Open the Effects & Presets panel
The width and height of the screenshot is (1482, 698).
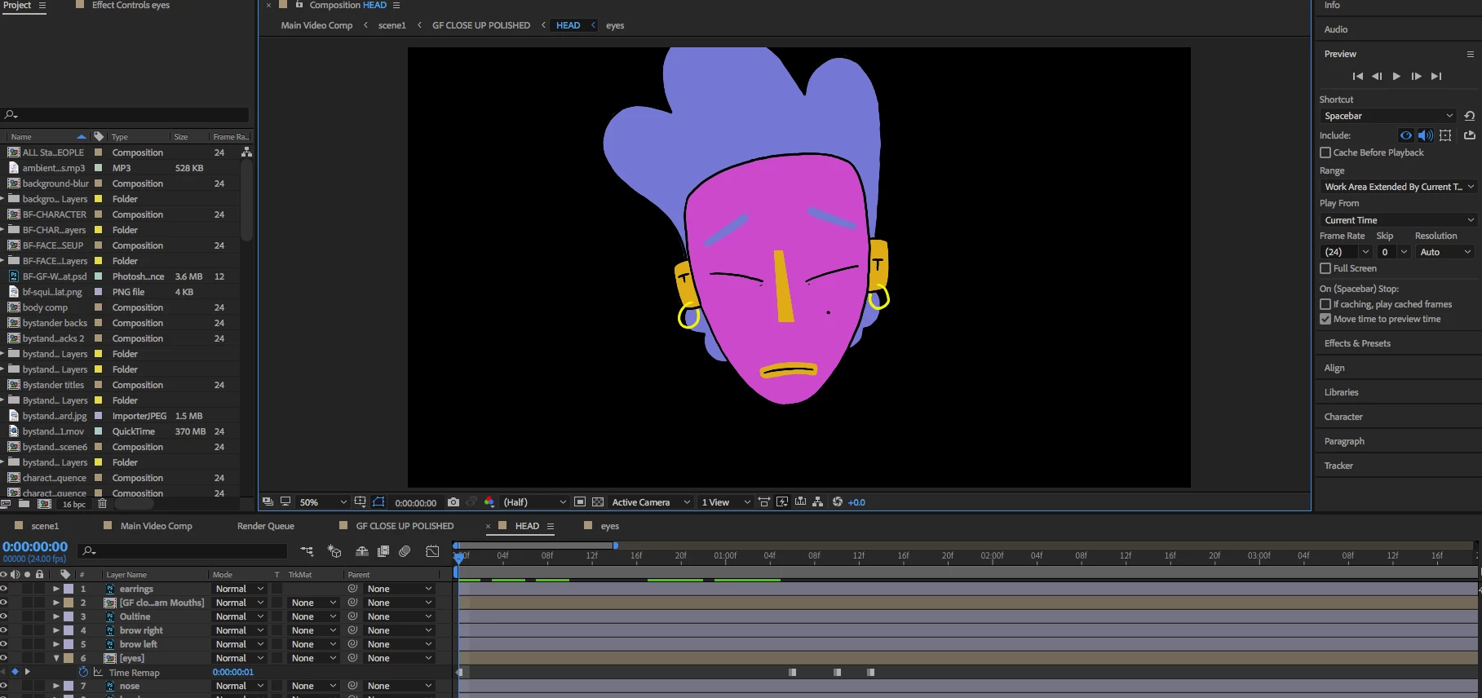(1357, 343)
